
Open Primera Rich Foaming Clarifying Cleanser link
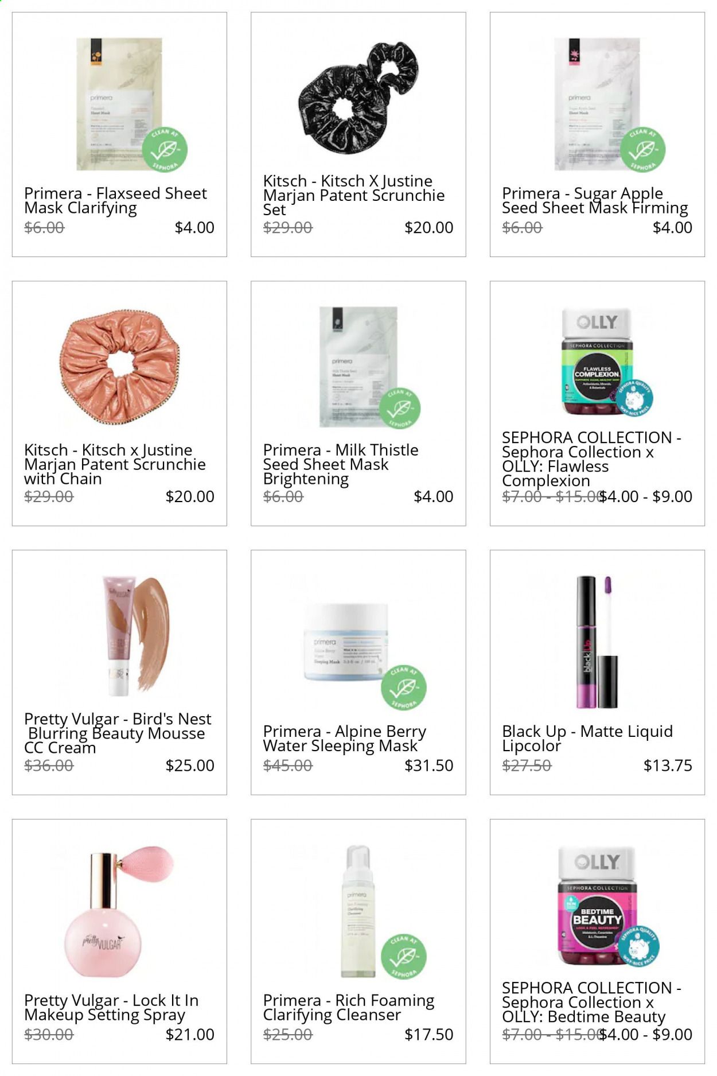click(x=349, y=1008)
